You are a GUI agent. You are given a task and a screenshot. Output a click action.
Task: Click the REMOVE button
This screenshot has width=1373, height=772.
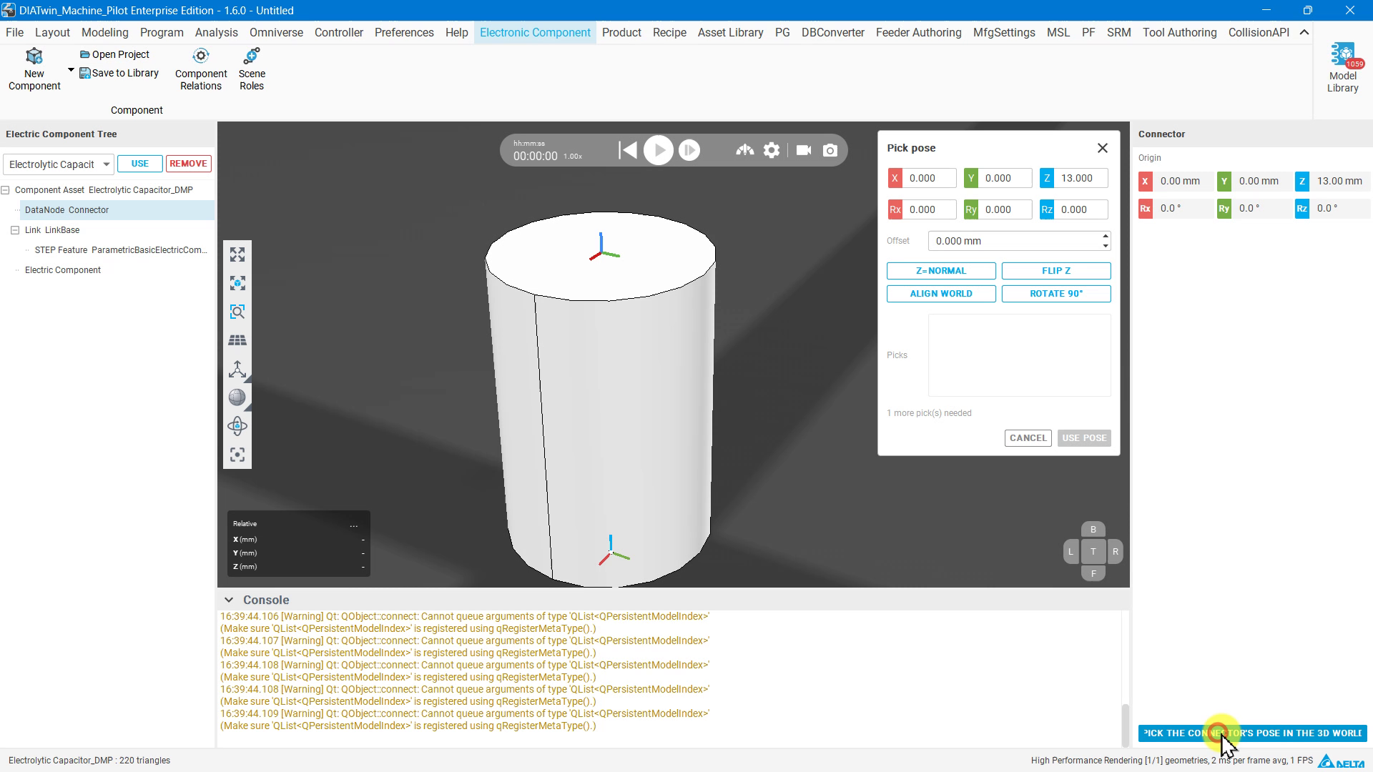(189, 164)
